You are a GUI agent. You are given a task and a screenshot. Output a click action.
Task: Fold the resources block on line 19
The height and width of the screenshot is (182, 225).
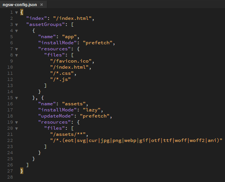(16, 122)
